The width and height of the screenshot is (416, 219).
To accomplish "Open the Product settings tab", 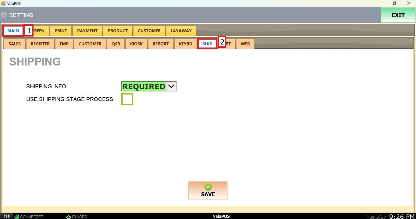I will [x=117, y=31].
